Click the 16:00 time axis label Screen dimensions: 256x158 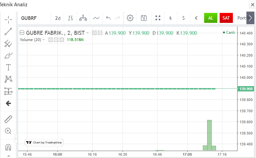coord(57,154)
